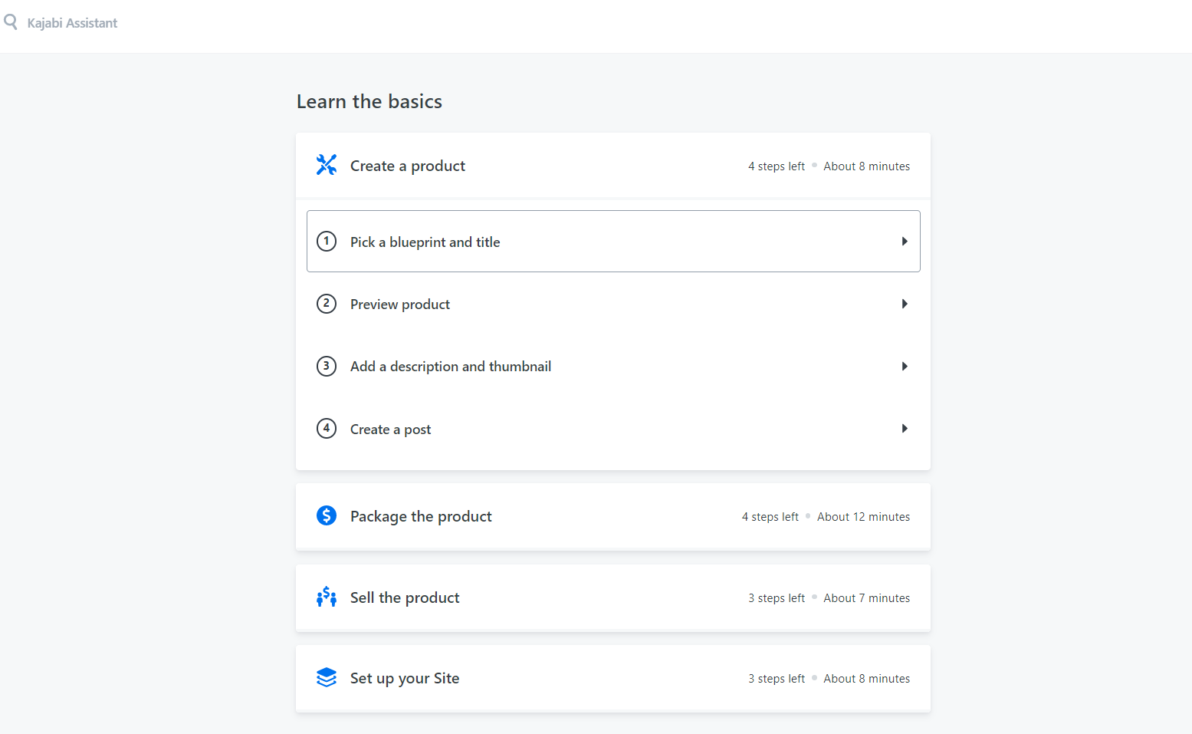
Task: Open Add a description and thumbnail step
Action: click(613, 367)
